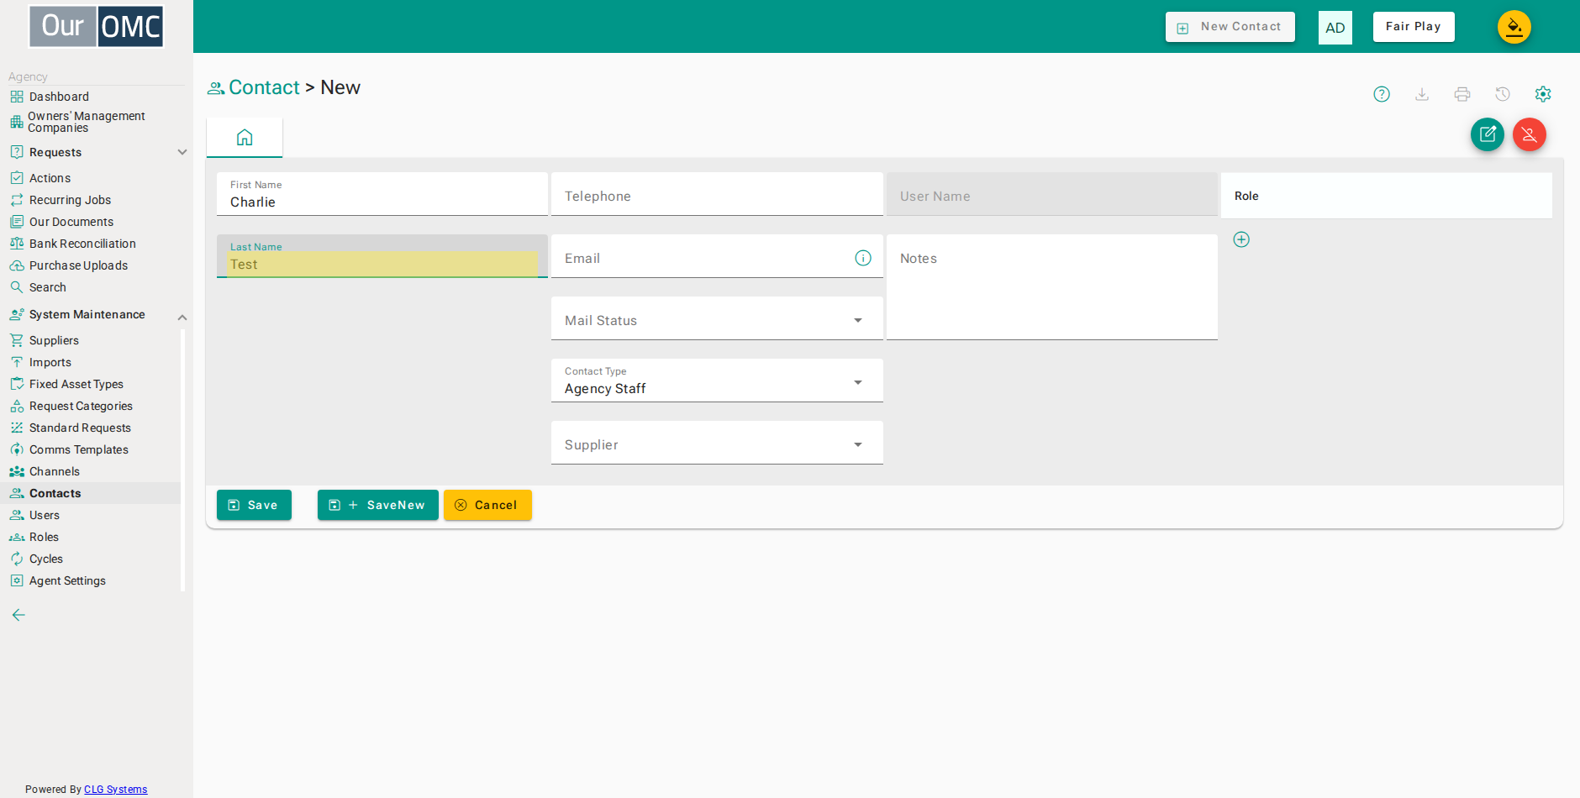
Task: Click the print icon
Action: pos(1462,94)
